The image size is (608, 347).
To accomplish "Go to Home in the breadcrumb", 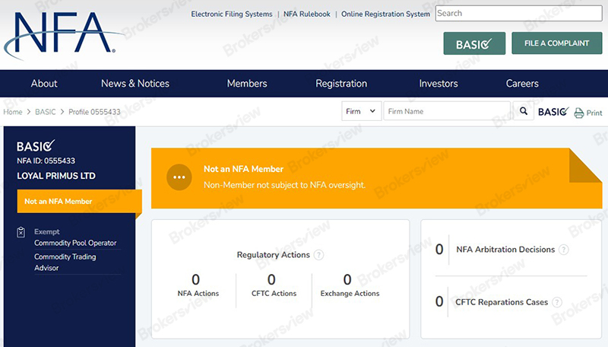I will [x=12, y=112].
